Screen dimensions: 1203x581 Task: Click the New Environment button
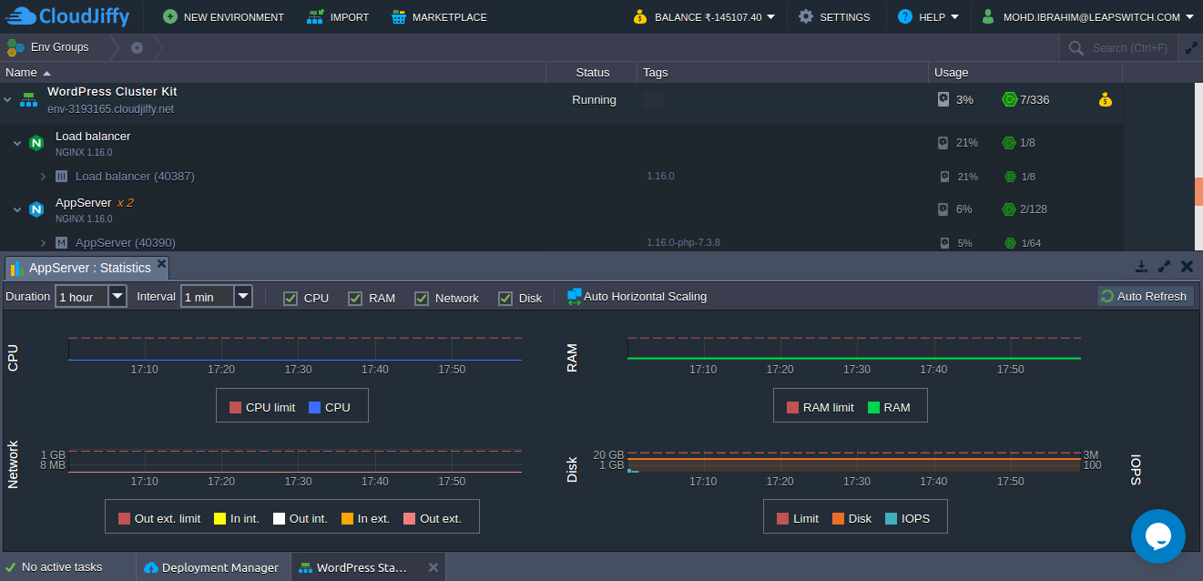tap(223, 16)
